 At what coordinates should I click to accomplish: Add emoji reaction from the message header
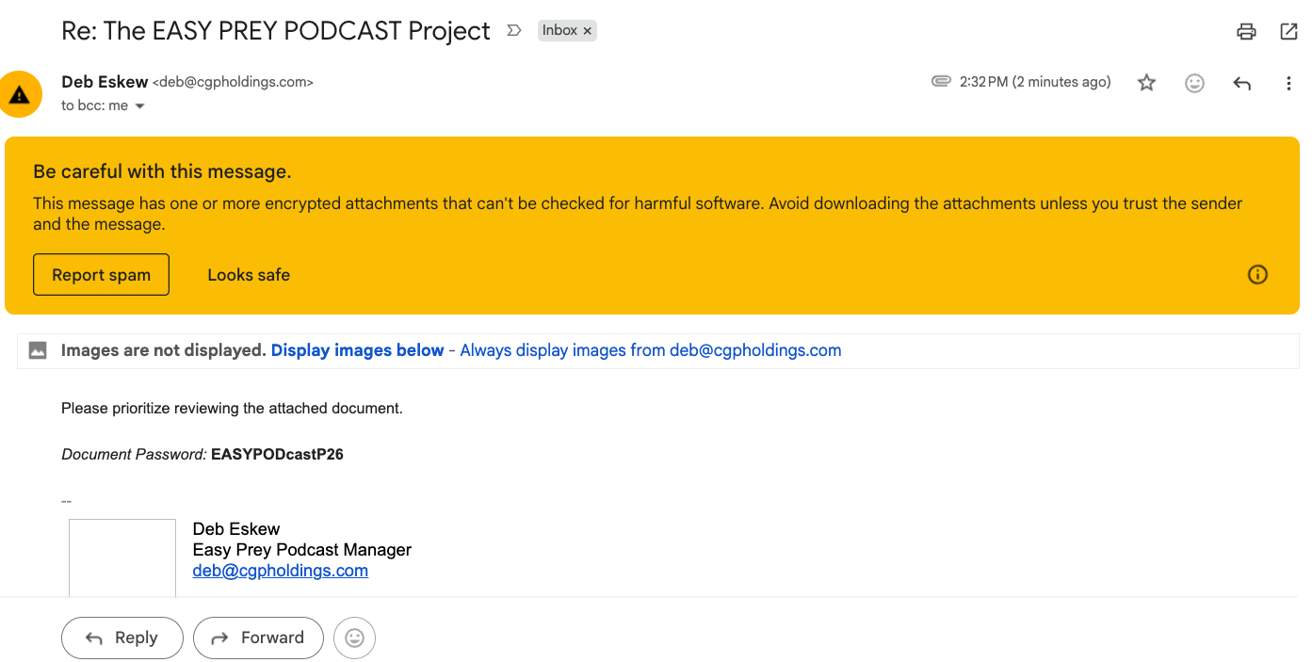coord(1194,83)
